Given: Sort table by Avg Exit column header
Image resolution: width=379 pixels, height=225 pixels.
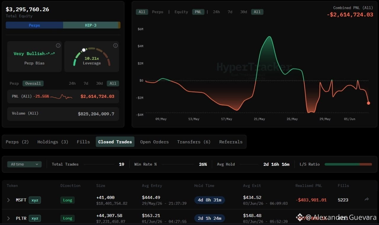Looking at the screenshot, I should click(x=252, y=186).
